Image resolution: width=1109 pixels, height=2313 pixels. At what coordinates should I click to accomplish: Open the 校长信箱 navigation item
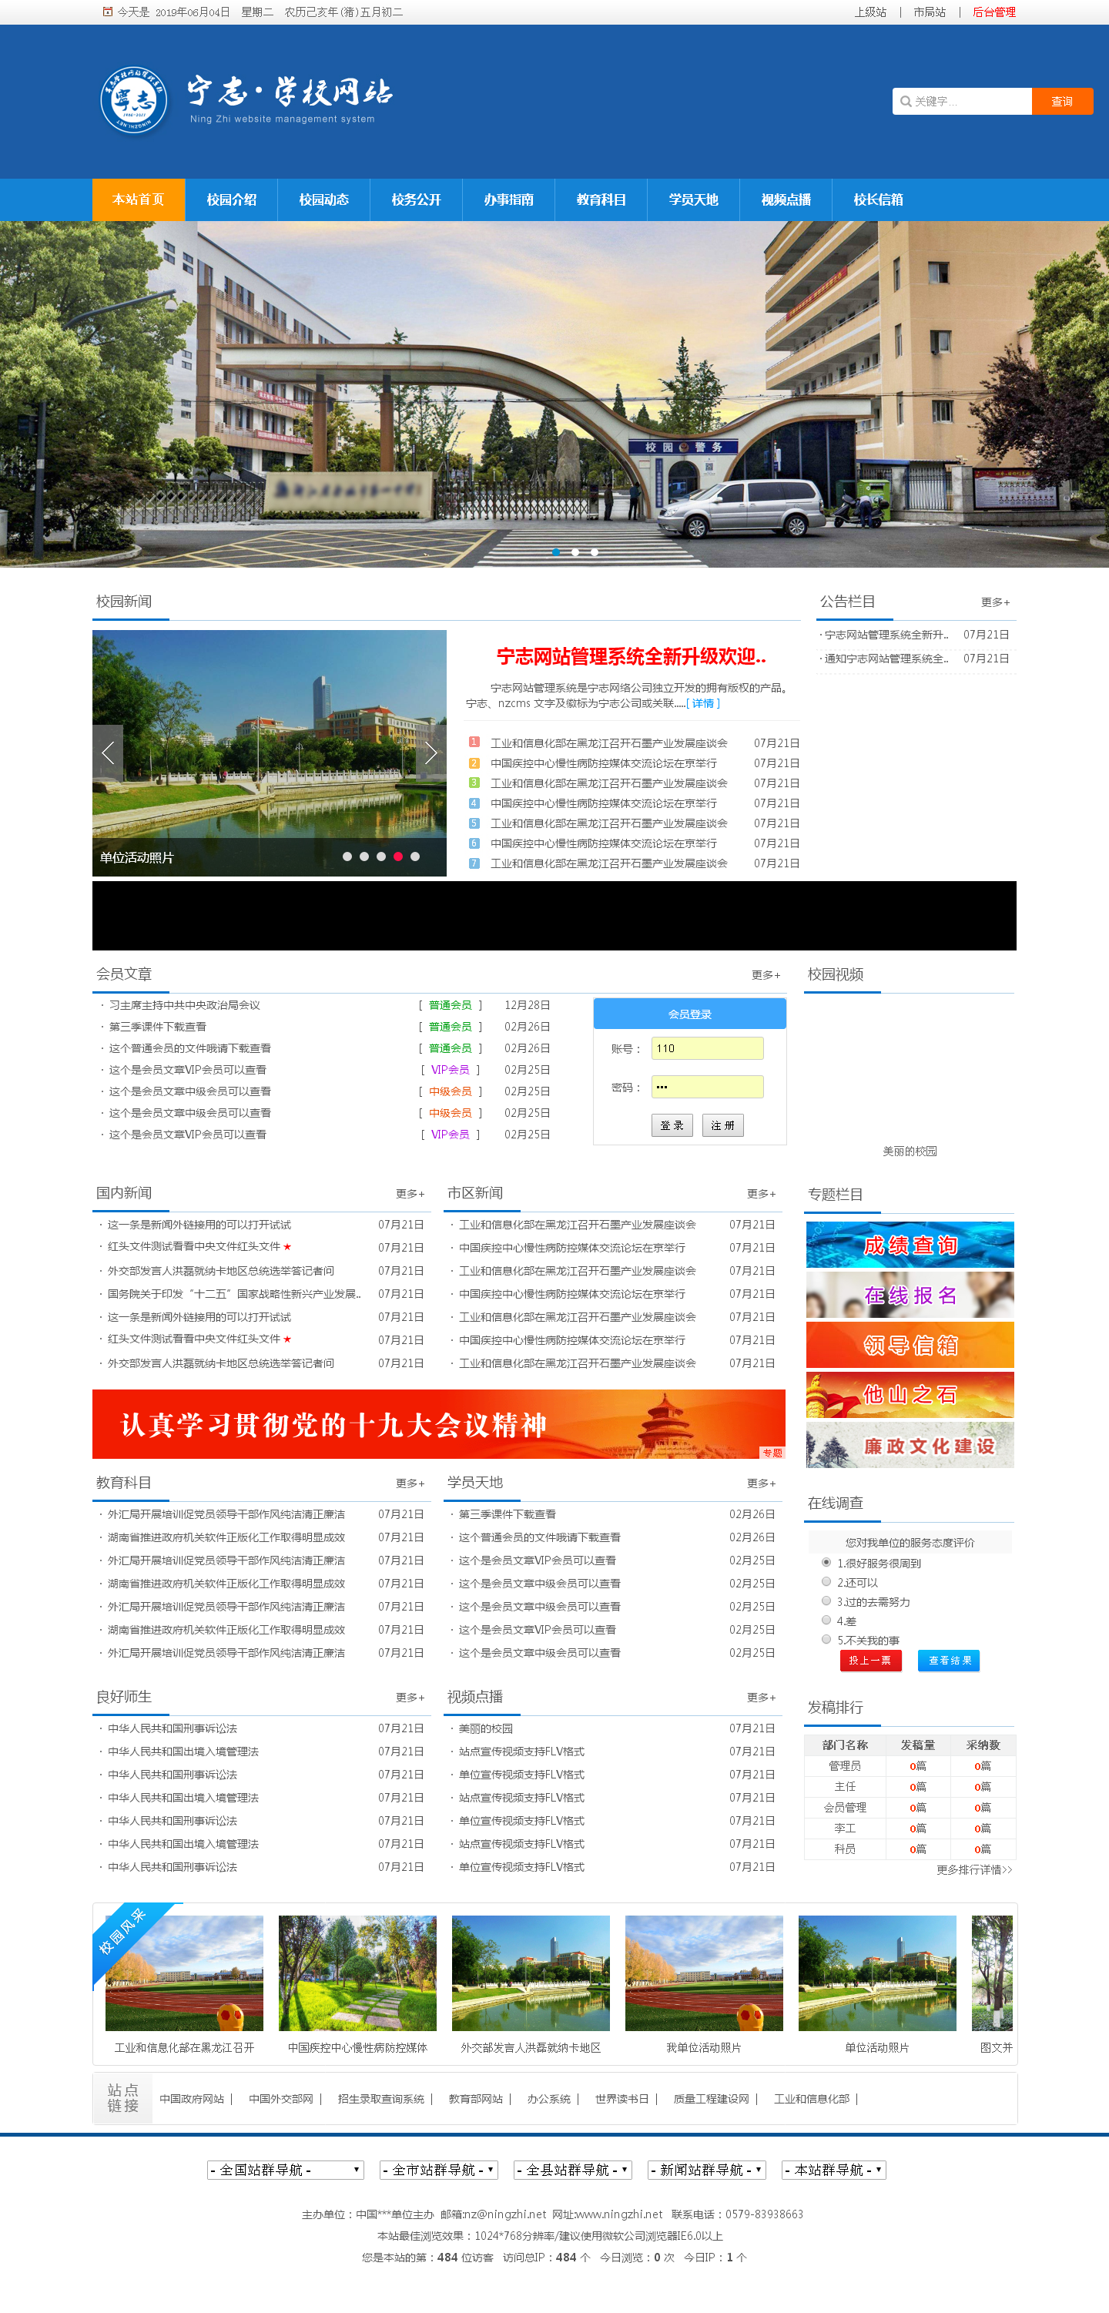click(877, 199)
